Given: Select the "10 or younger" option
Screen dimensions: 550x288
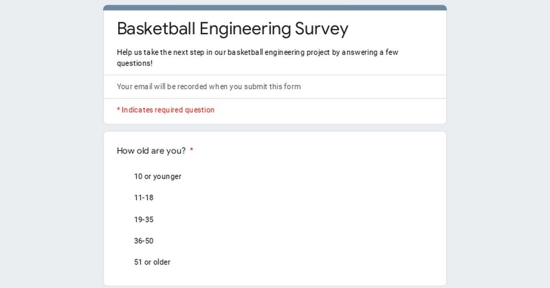Looking at the screenshot, I should click(157, 176).
